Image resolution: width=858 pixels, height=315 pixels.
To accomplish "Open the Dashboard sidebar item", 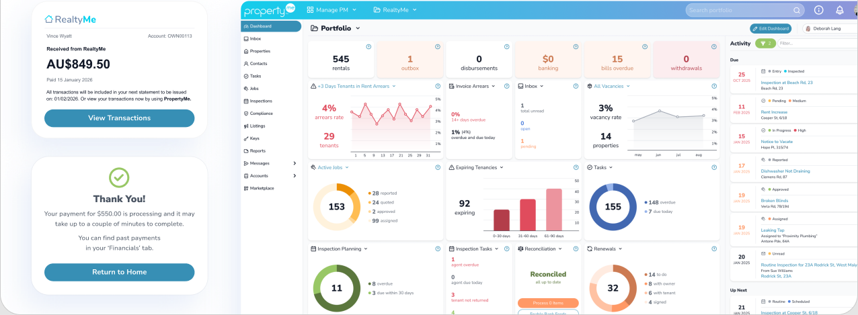I will coord(271,26).
